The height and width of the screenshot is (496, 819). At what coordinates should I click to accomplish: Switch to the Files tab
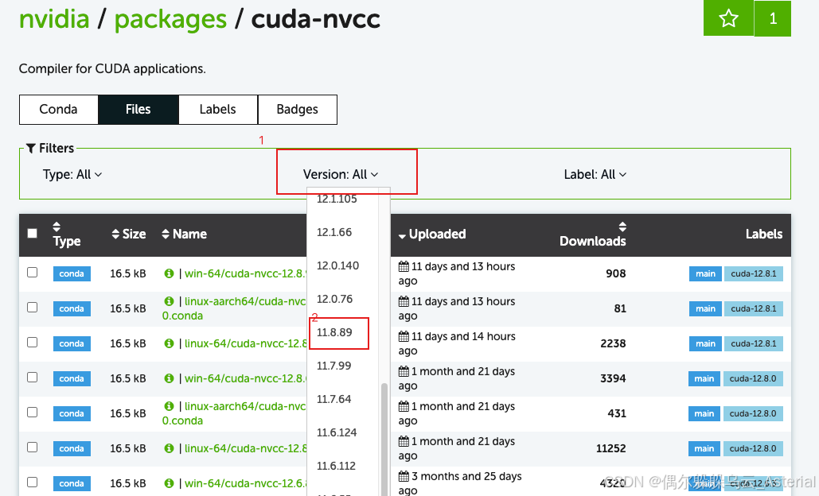(138, 110)
